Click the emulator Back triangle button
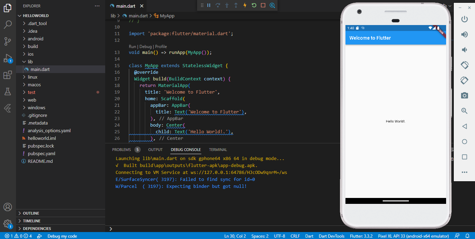The image size is (475, 239). click(464, 126)
